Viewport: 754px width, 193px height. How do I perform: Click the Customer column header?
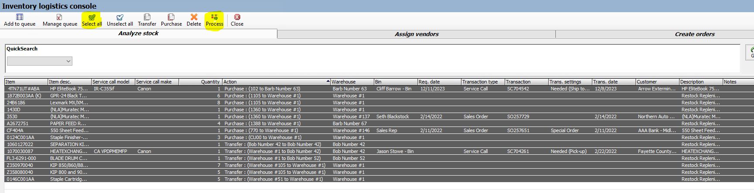click(657, 82)
